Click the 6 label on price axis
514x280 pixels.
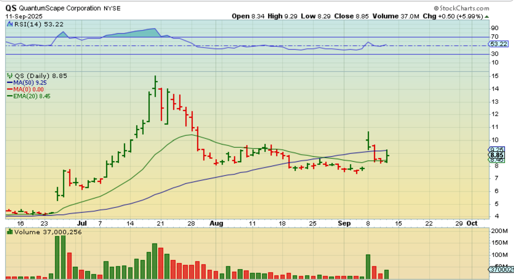497,191
